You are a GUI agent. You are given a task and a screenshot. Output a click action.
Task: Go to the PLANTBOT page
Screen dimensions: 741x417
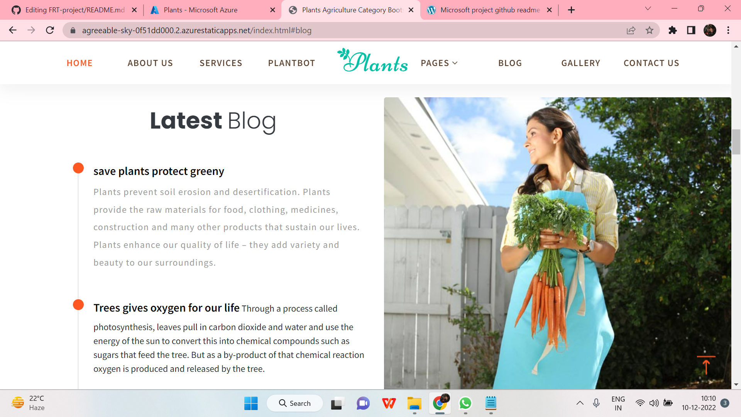click(292, 63)
